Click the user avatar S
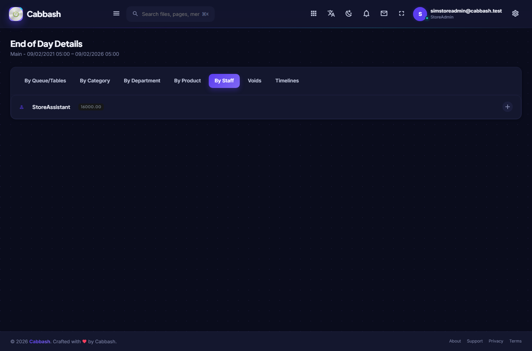 [x=420, y=14]
